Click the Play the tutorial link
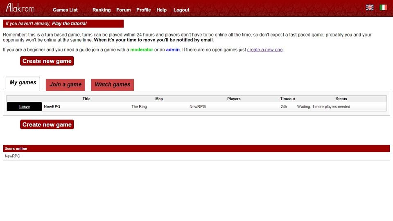393x221 pixels. [69, 24]
